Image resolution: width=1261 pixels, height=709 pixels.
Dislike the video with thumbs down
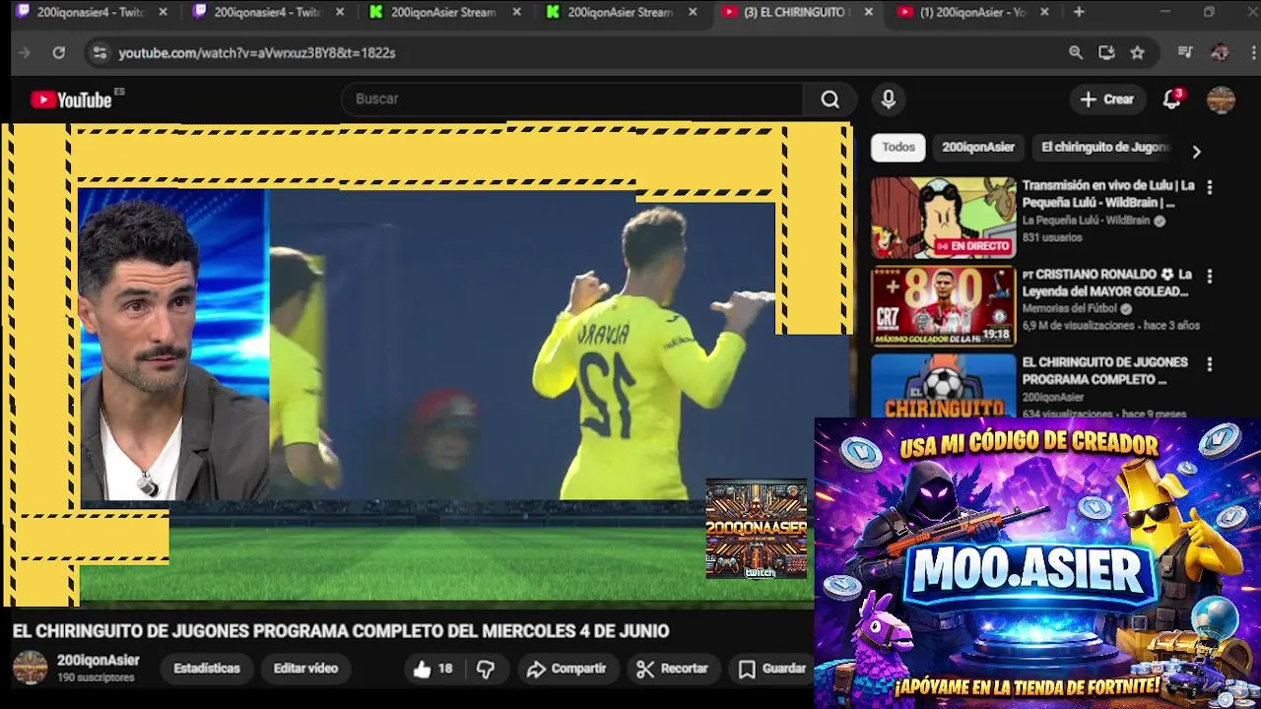tap(486, 669)
